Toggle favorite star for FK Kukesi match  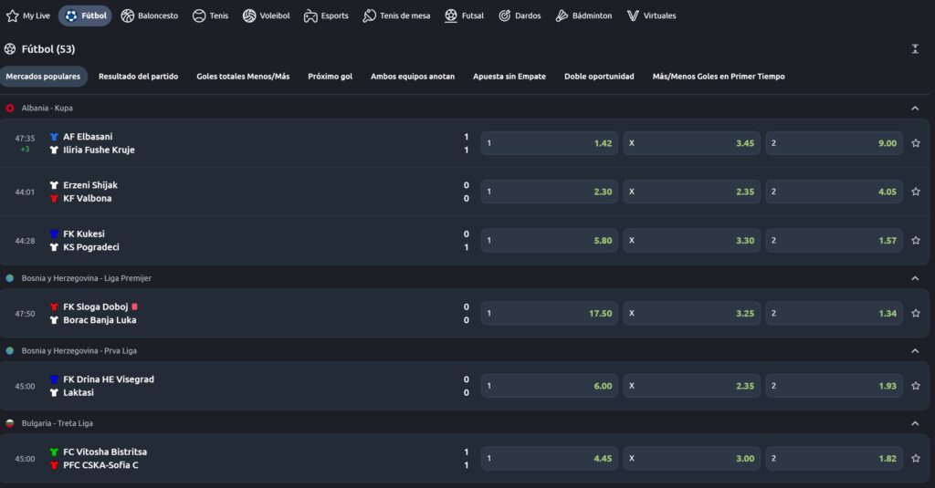point(916,241)
